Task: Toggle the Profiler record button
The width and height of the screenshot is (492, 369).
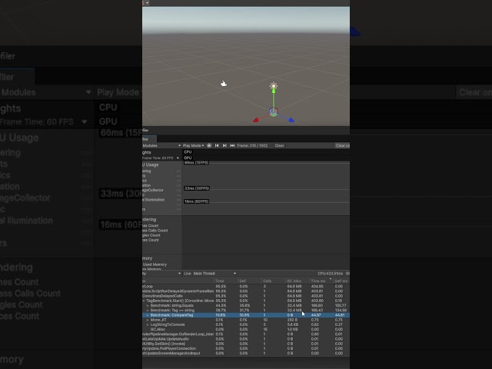Action: [209, 145]
